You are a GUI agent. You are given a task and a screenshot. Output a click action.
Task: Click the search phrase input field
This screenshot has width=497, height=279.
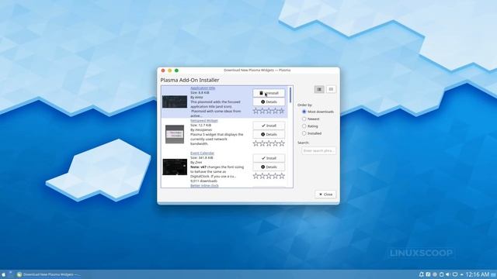[318, 151]
